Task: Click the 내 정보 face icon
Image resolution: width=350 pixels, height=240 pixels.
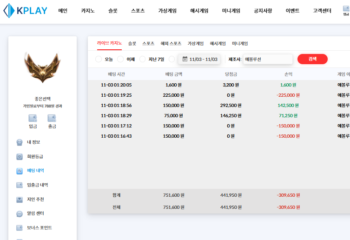Action: pyautogui.click(x=20, y=142)
